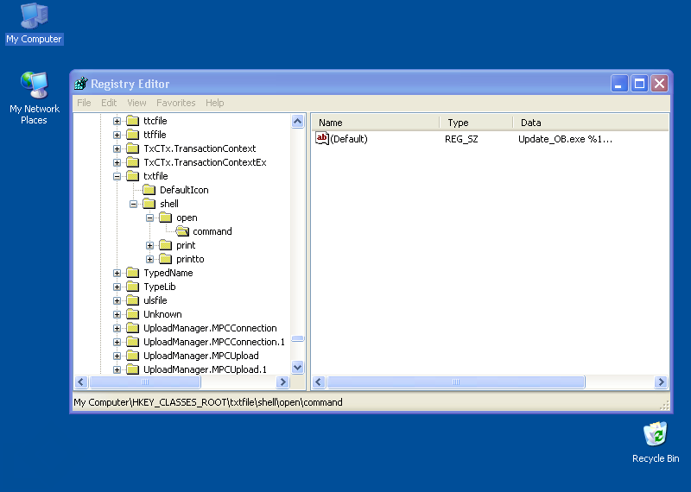The height and width of the screenshot is (492, 691).
Task: Click the open key folder icon
Action: coord(165,218)
